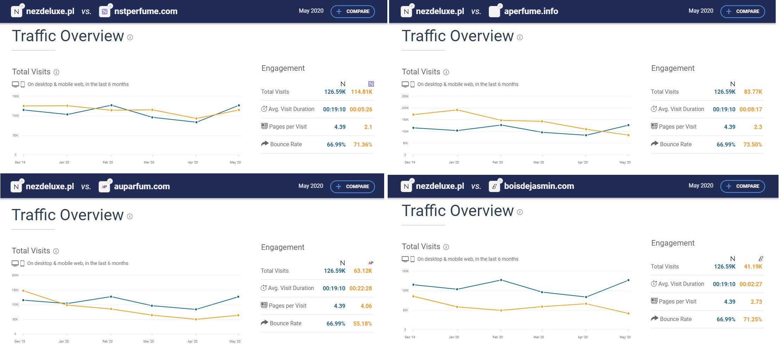Click purple nstperfume favicon above Engagement values
781x351 pixels.
tap(371, 84)
